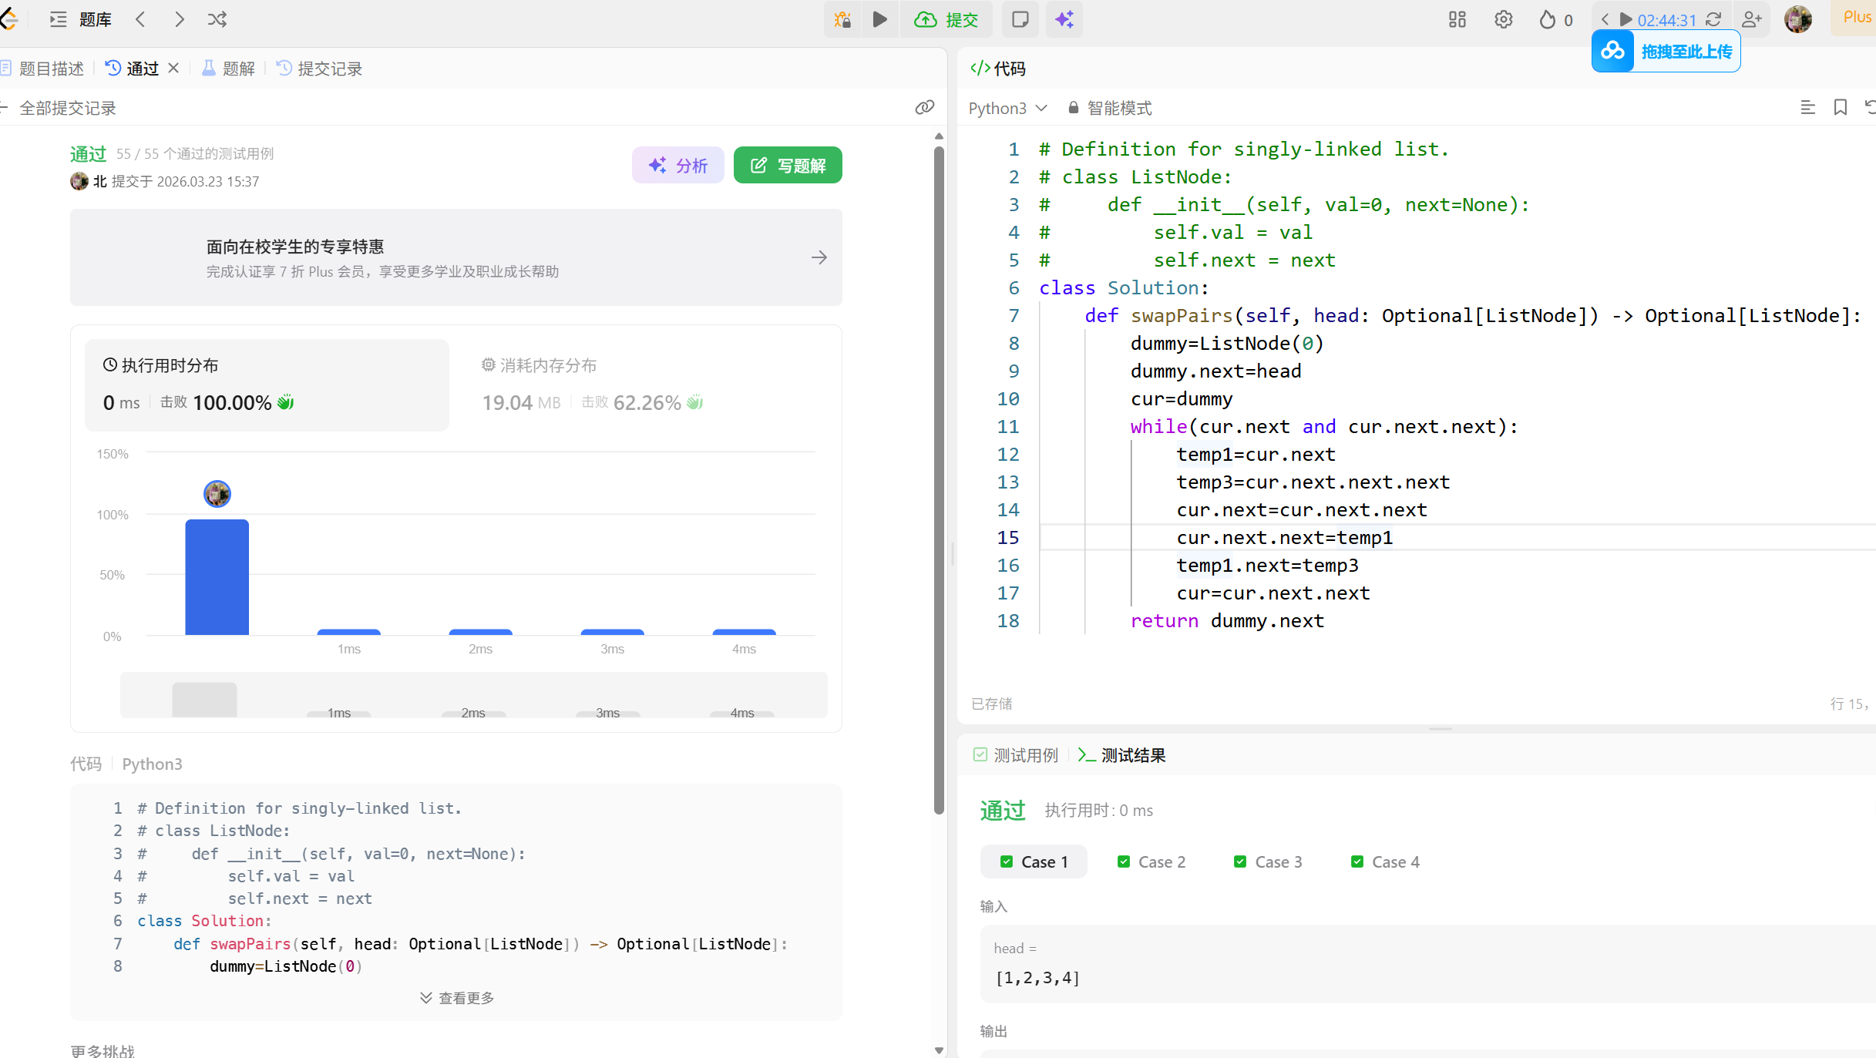
Task: Click the 写题解 green button
Action: 788,165
